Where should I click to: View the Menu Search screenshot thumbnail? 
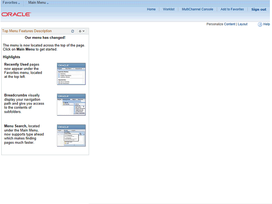coord(71,136)
